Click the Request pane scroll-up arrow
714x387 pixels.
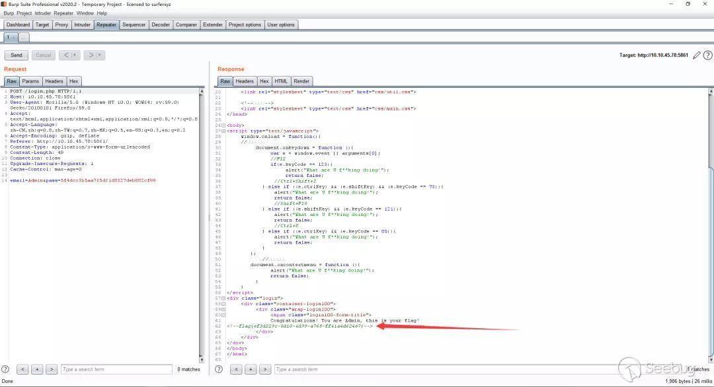[202, 91]
